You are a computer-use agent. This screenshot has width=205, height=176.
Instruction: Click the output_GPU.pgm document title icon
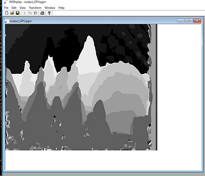(7, 21)
